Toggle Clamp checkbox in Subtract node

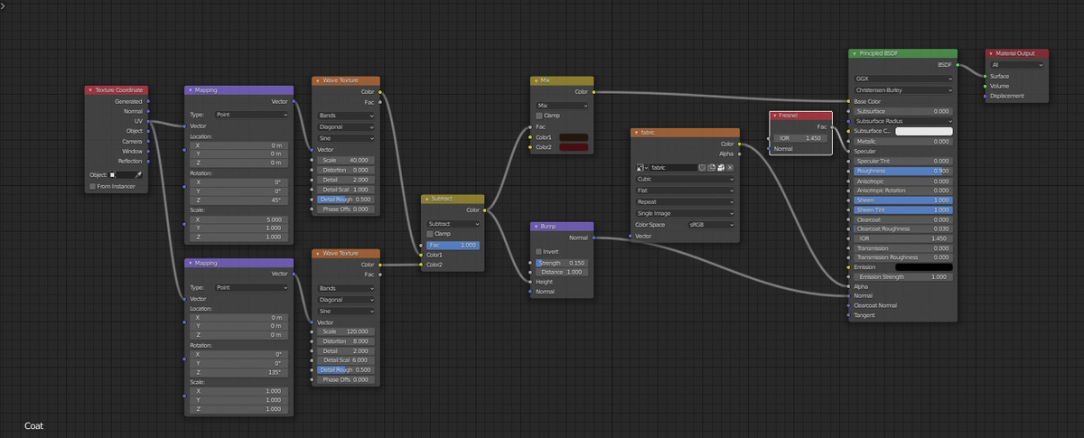(429, 234)
